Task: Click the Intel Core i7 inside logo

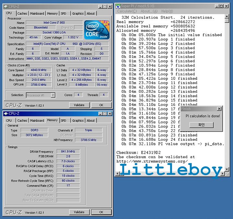Action: pos(97,30)
